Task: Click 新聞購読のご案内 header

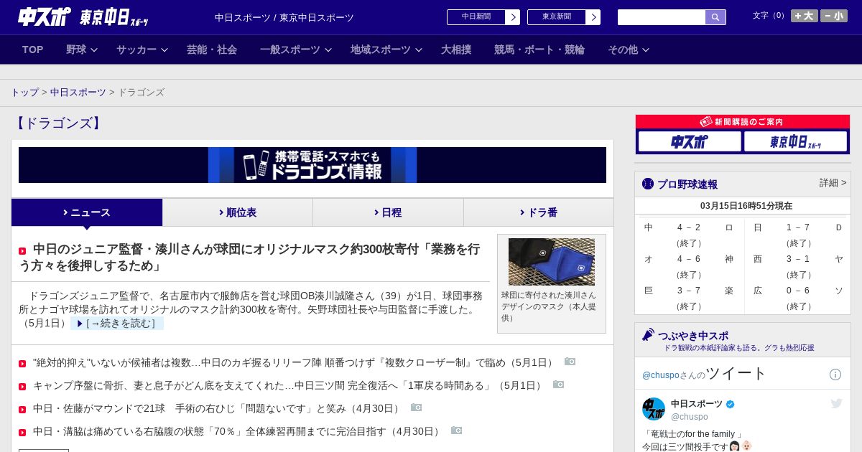Action: click(x=743, y=122)
